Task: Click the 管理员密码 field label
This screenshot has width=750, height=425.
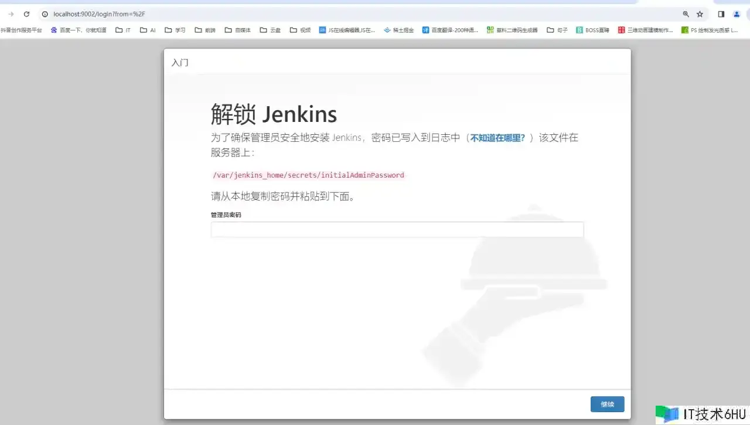Action: click(x=226, y=215)
